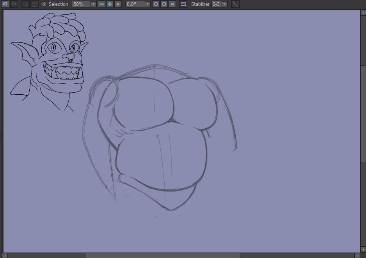Image resolution: width=366 pixels, height=258 pixels.
Task: Click the deselect selection icon
Action: point(25,4)
